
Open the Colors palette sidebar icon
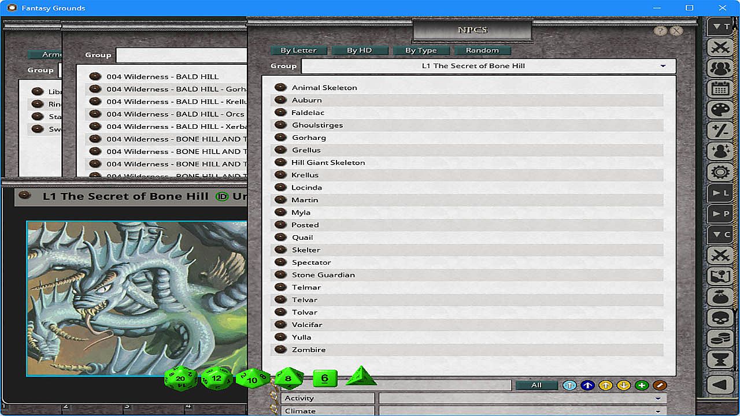720,110
